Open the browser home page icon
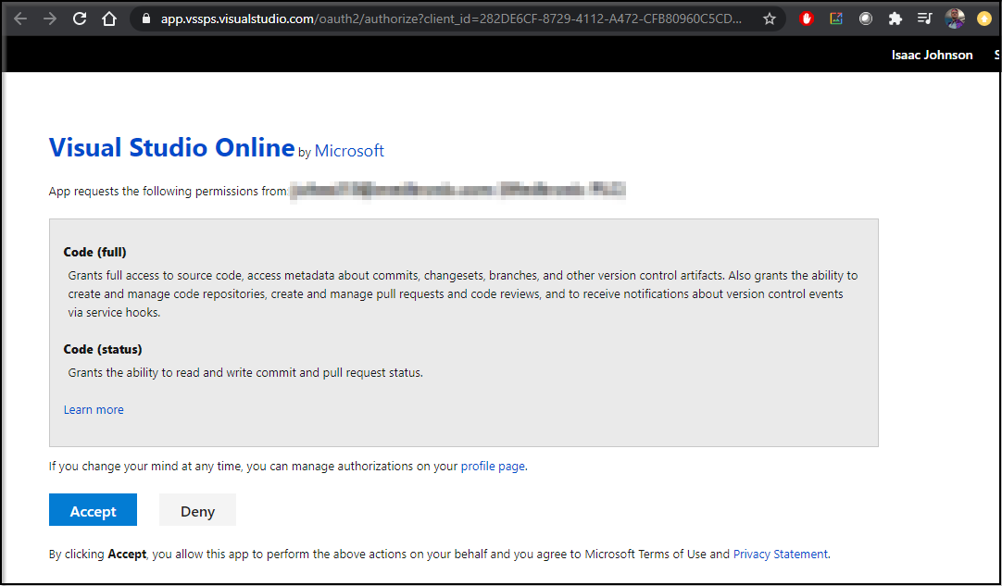This screenshot has width=1002, height=586. coord(109,19)
